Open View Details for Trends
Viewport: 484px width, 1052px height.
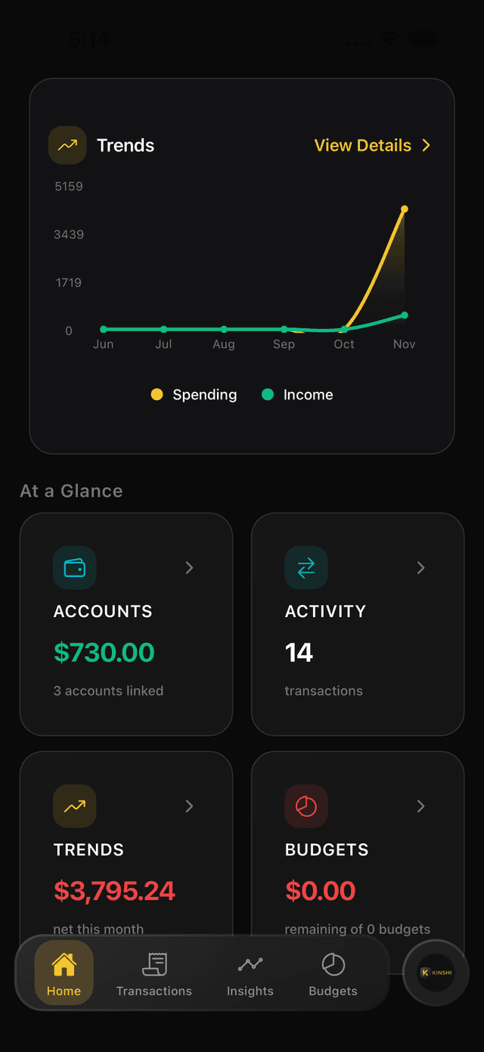(x=372, y=144)
